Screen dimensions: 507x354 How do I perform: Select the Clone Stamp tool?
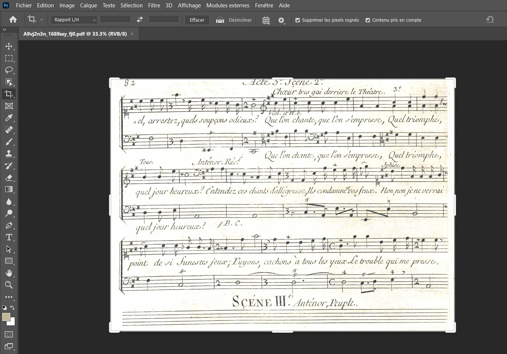(9, 154)
